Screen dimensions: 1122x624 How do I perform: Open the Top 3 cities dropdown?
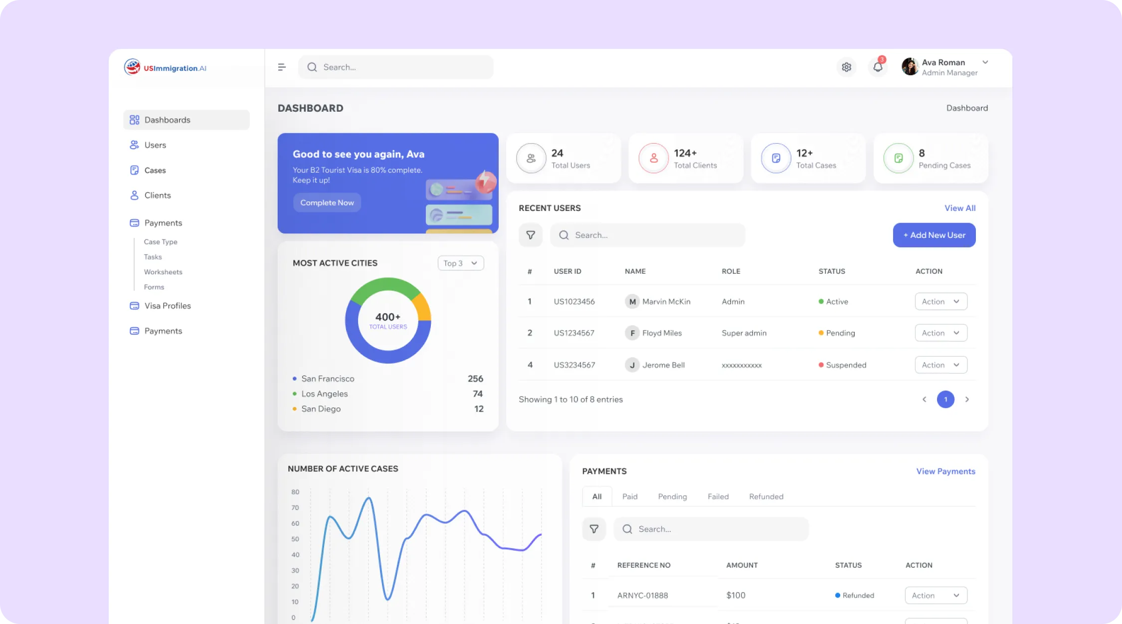[460, 263]
